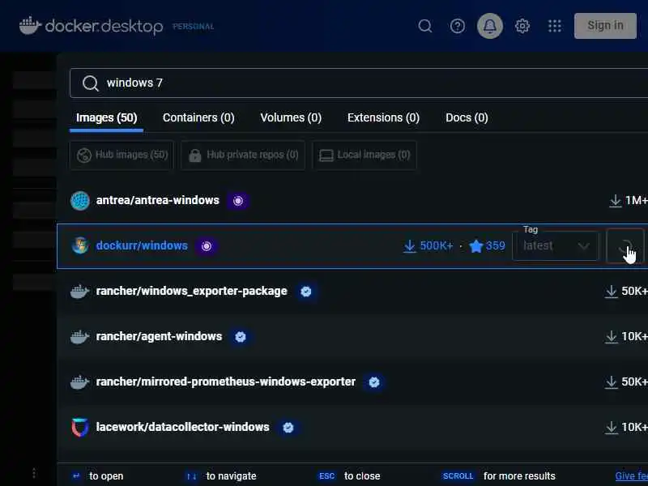648x486 pixels.
Task: Click verified badge beside rancher/agent-windows
Action: tap(241, 337)
